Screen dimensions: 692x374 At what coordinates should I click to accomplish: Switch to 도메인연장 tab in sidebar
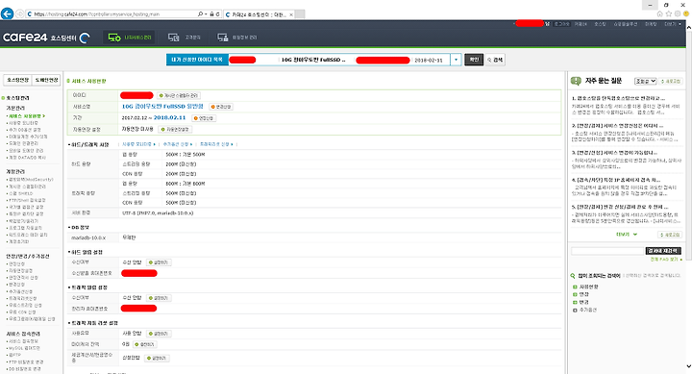point(46,80)
